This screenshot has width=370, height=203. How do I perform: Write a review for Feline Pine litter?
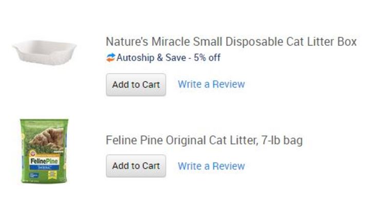211,166
